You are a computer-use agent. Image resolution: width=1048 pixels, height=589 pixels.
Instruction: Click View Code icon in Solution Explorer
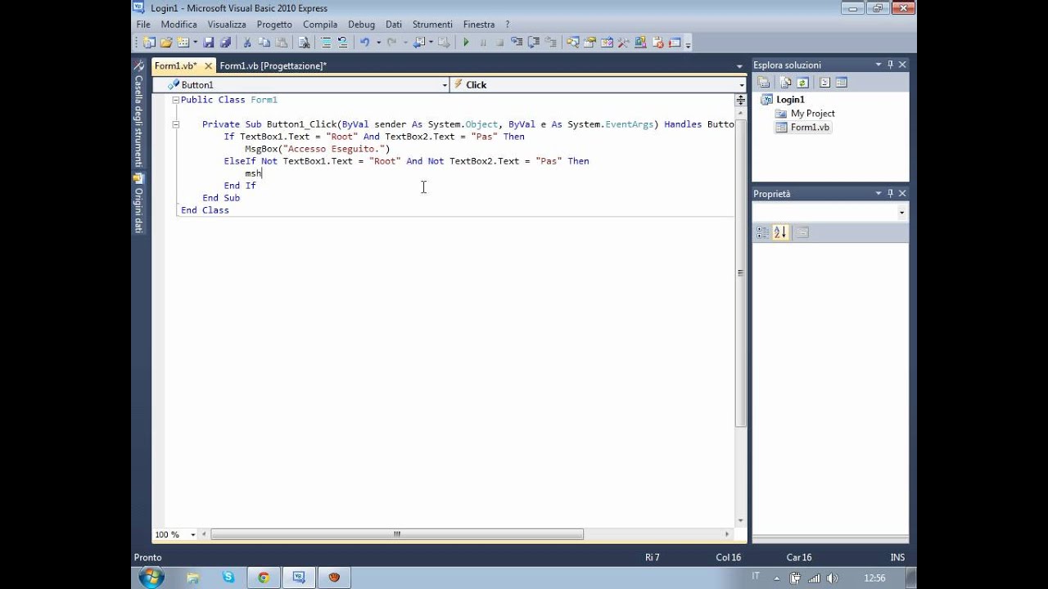(x=824, y=83)
